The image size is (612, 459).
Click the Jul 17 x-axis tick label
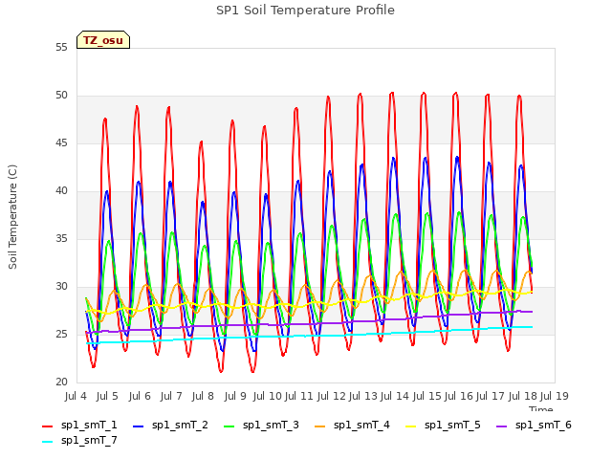(x=491, y=396)
